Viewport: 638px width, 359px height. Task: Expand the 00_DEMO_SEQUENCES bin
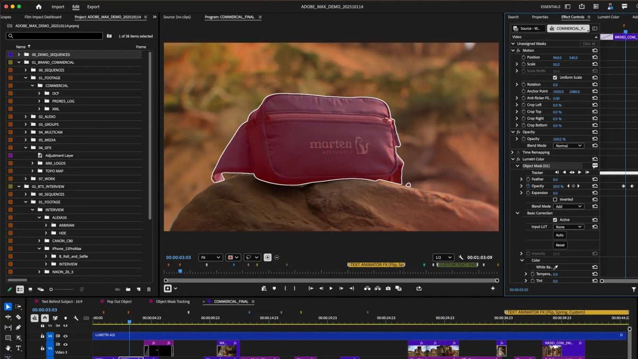coord(19,55)
